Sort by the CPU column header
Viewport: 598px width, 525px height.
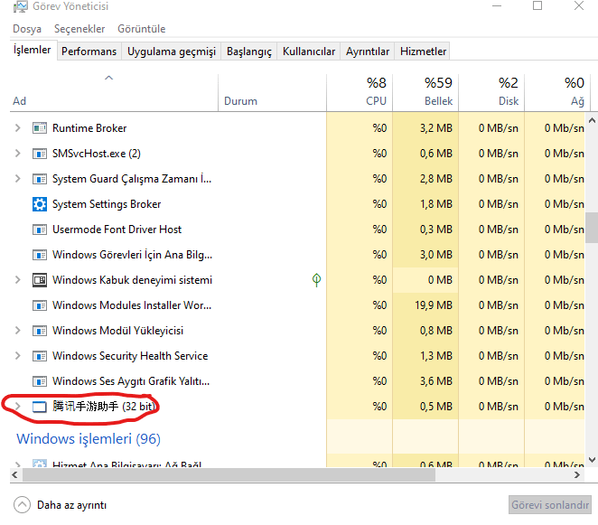pos(360,93)
